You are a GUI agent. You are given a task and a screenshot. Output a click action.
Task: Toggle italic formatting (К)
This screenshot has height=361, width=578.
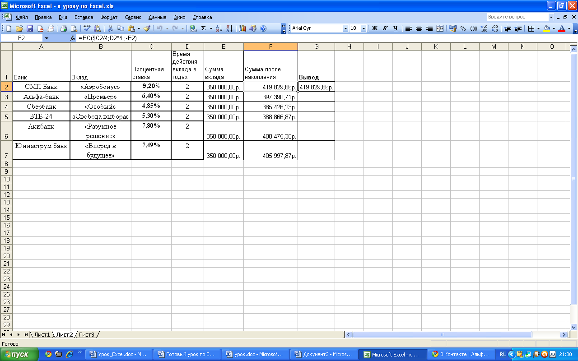click(385, 28)
